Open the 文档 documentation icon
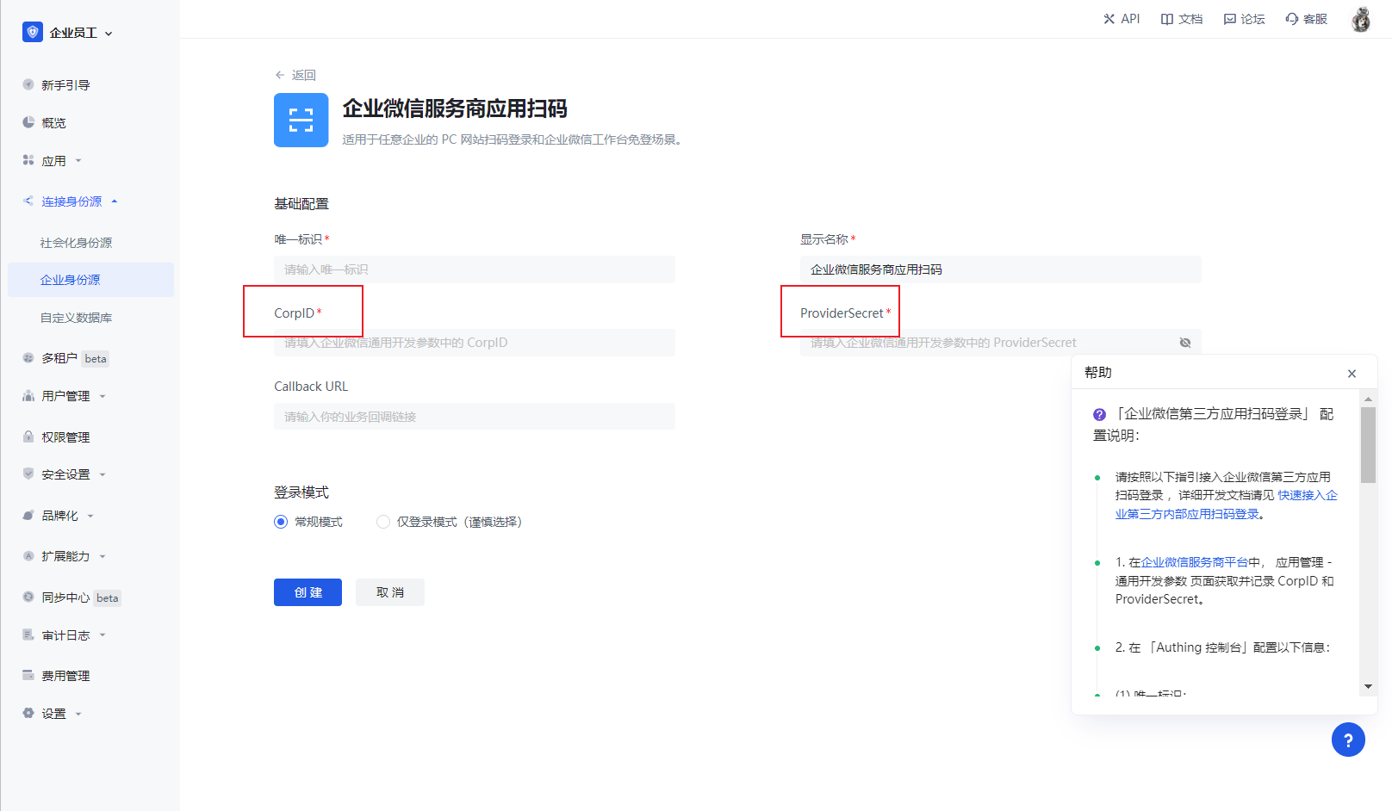 1166,19
